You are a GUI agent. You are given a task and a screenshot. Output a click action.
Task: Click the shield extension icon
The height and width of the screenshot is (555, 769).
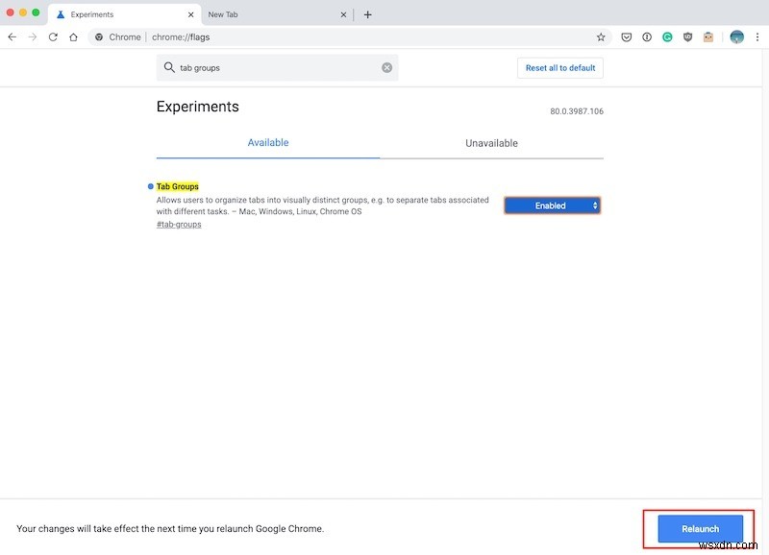coord(687,37)
